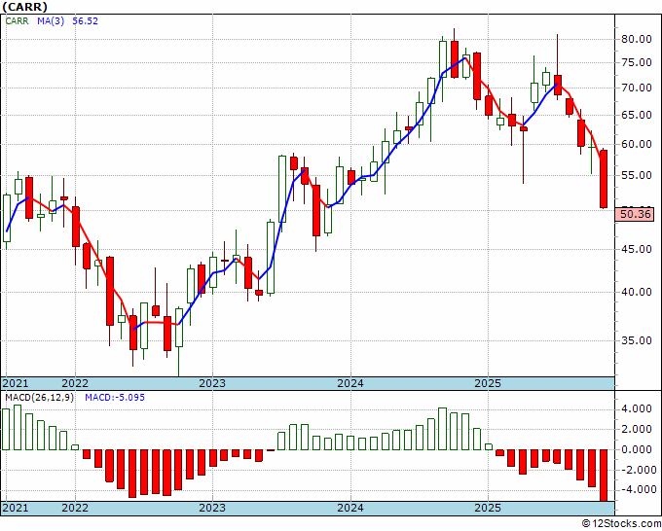Click 2024 on the MACD panel timeline

[350, 508]
